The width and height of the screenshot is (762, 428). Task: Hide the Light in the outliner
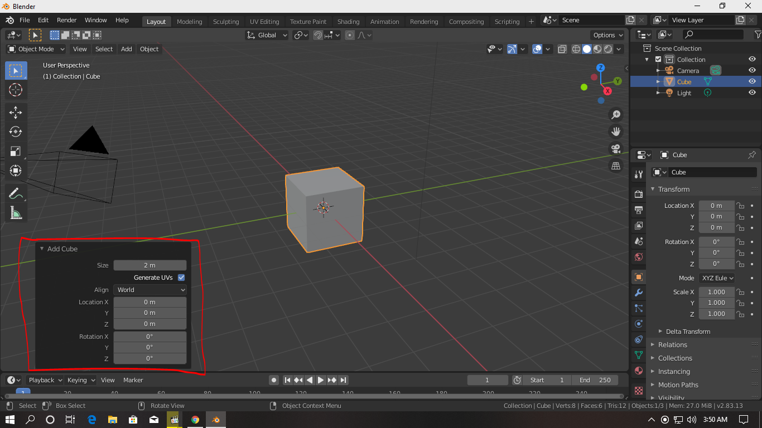pos(752,93)
